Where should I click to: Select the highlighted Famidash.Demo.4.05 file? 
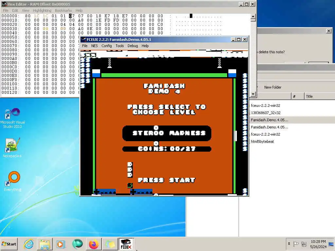[x=270, y=120]
